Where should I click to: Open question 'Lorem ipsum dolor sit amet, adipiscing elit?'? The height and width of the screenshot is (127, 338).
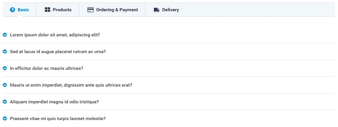coord(55,35)
